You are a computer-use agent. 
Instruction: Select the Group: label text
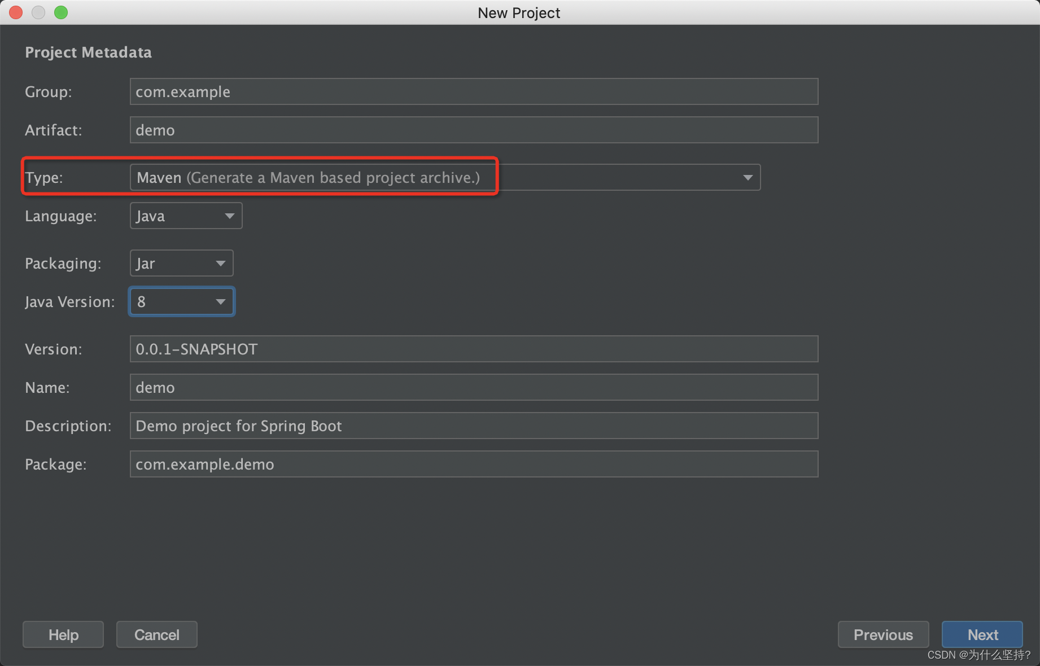pyautogui.click(x=49, y=91)
